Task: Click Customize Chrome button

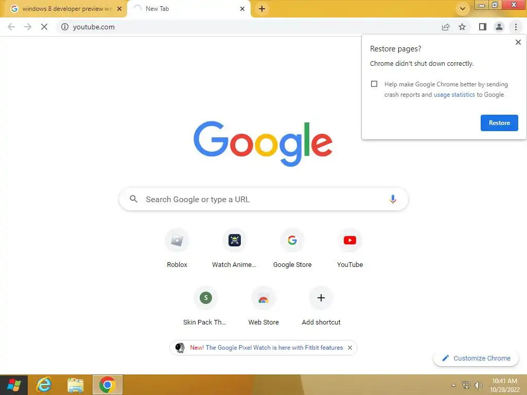Action: pyautogui.click(x=476, y=358)
